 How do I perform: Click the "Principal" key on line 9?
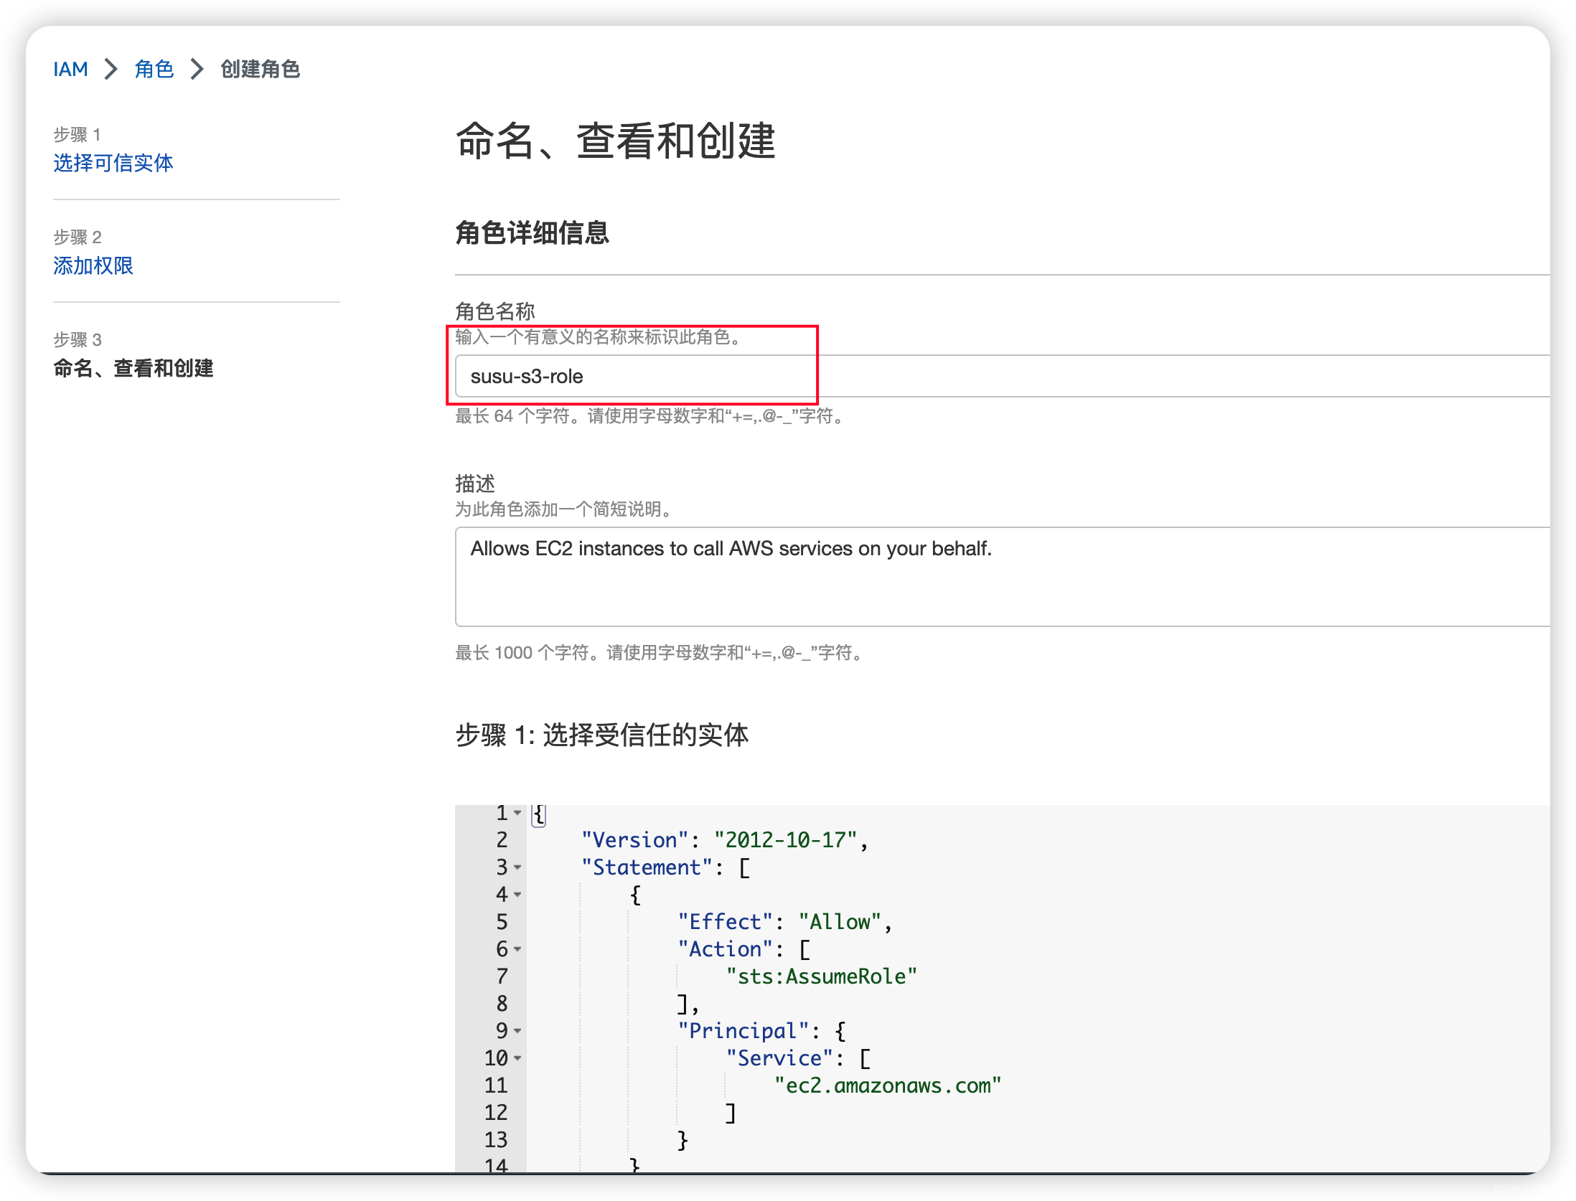point(744,1031)
